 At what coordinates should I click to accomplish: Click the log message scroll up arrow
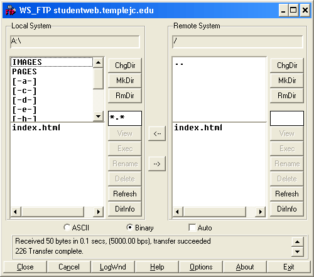(x=298, y=242)
